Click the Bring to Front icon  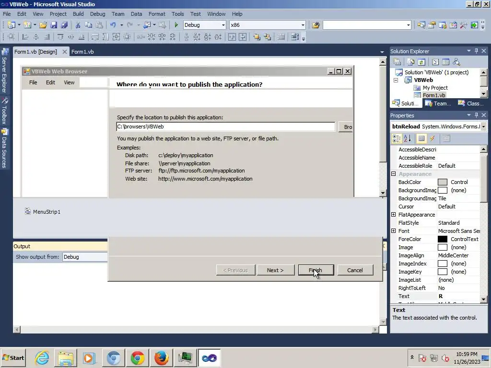coord(257,37)
